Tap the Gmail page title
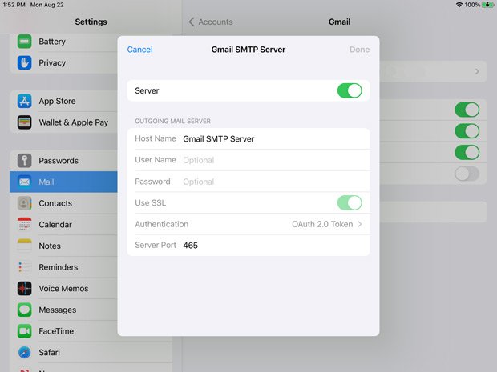The height and width of the screenshot is (372, 497). click(339, 22)
